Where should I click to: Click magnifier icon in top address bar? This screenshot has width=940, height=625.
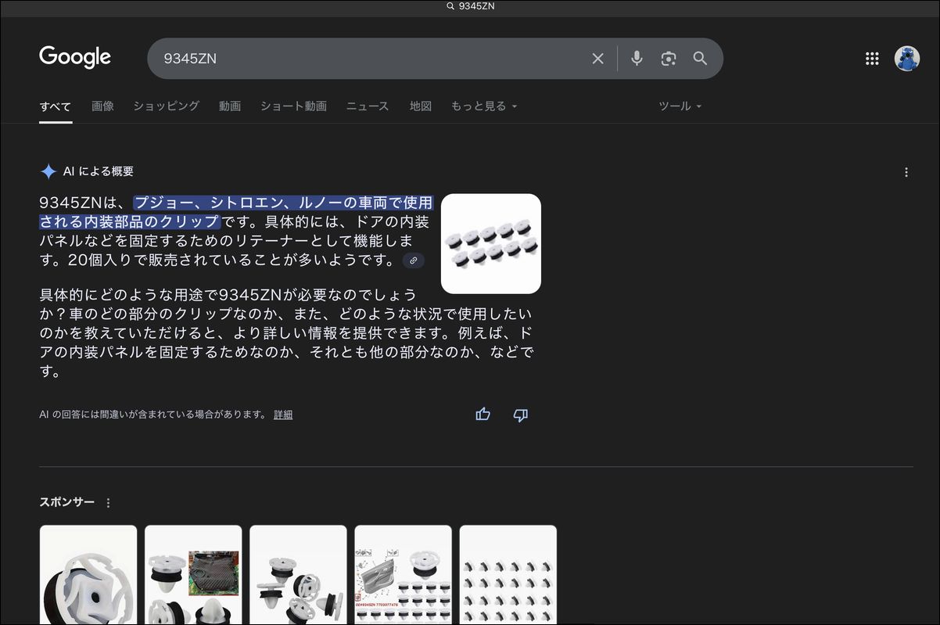(450, 6)
